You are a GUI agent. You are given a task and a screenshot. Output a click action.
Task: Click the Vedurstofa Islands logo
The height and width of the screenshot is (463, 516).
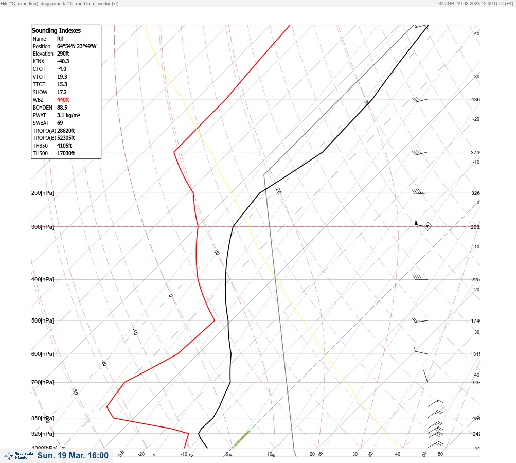click(x=19, y=456)
